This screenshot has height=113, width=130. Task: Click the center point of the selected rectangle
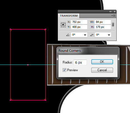point(28,65)
